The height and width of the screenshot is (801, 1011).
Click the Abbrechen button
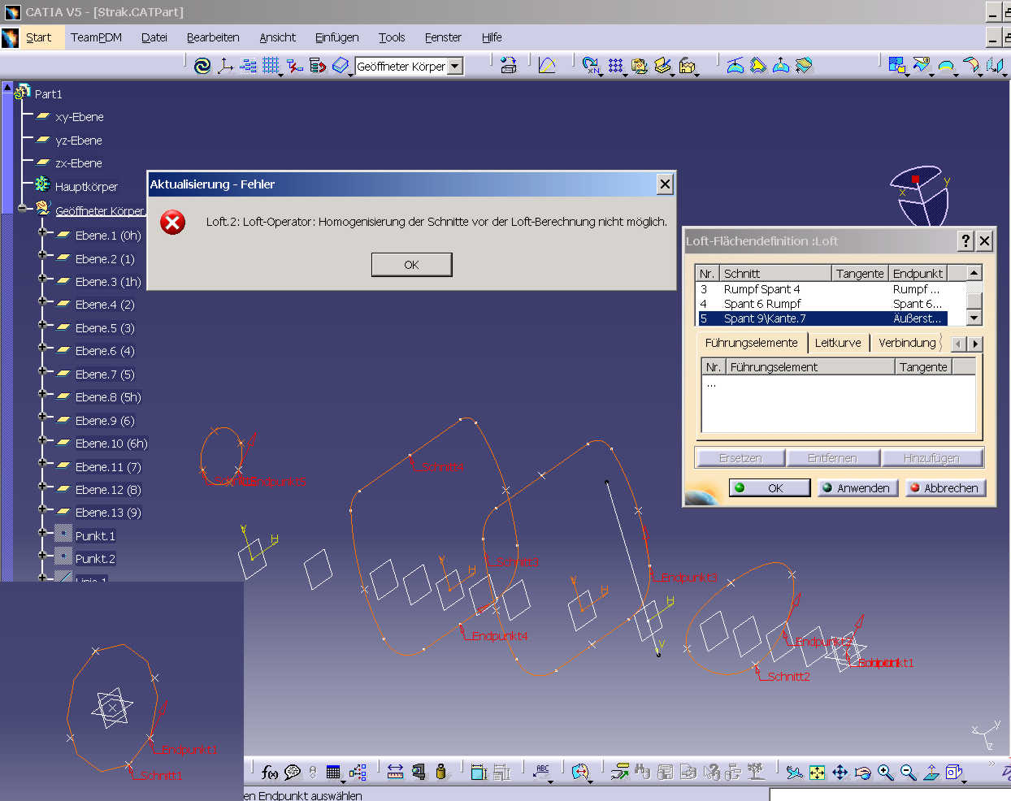click(x=945, y=487)
